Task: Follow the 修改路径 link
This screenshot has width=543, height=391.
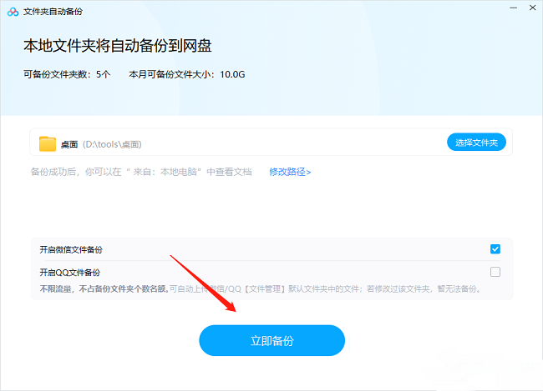Action: tap(290, 172)
